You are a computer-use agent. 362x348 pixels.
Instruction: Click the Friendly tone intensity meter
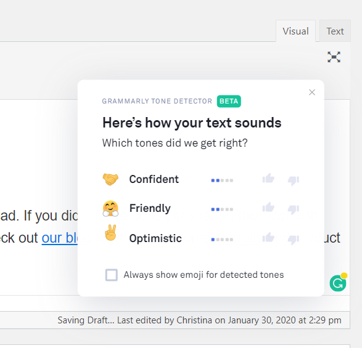(222, 209)
